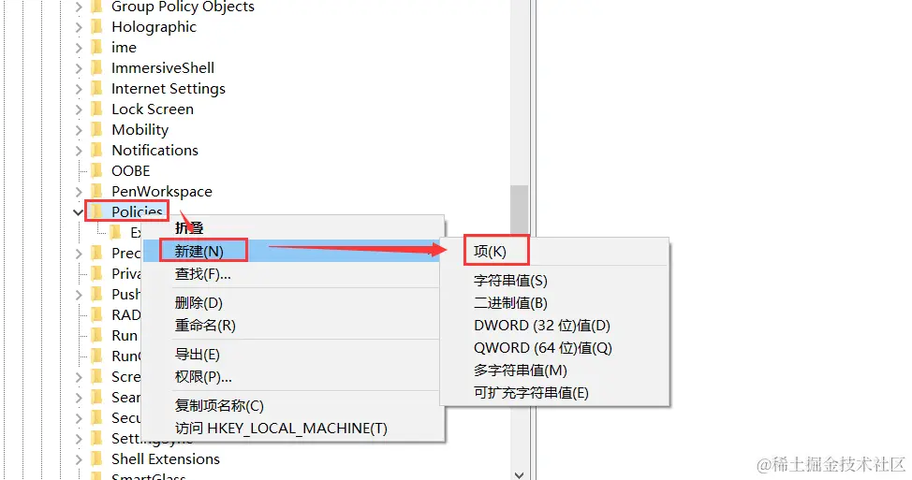
Task: Expand the PenWorkspace key
Action: point(79,192)
